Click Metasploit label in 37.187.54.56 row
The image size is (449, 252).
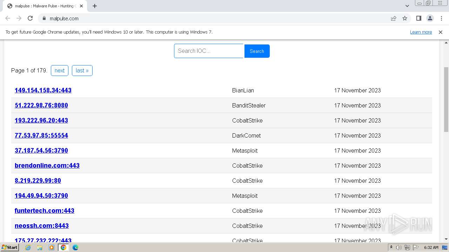[x=245, y=150]
